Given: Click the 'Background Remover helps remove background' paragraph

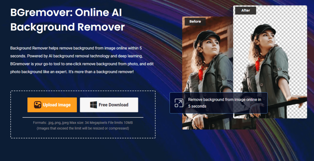Looking at the screenshot, I should tap(82, 60).
